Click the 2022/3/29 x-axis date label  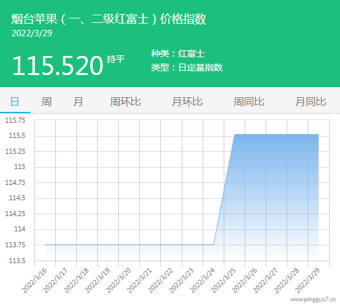[x=308, y=280]
